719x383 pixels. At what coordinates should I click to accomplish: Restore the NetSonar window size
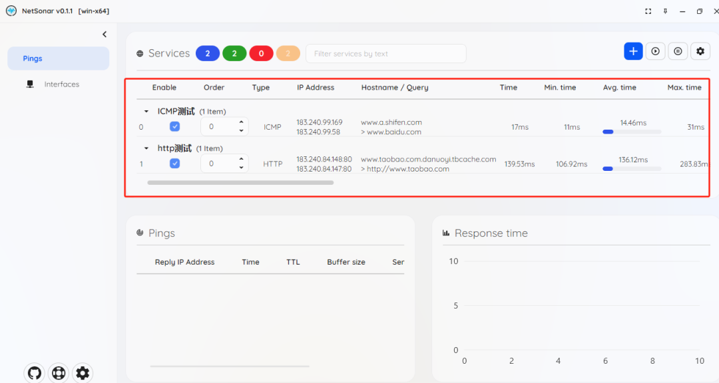[699, 11]
